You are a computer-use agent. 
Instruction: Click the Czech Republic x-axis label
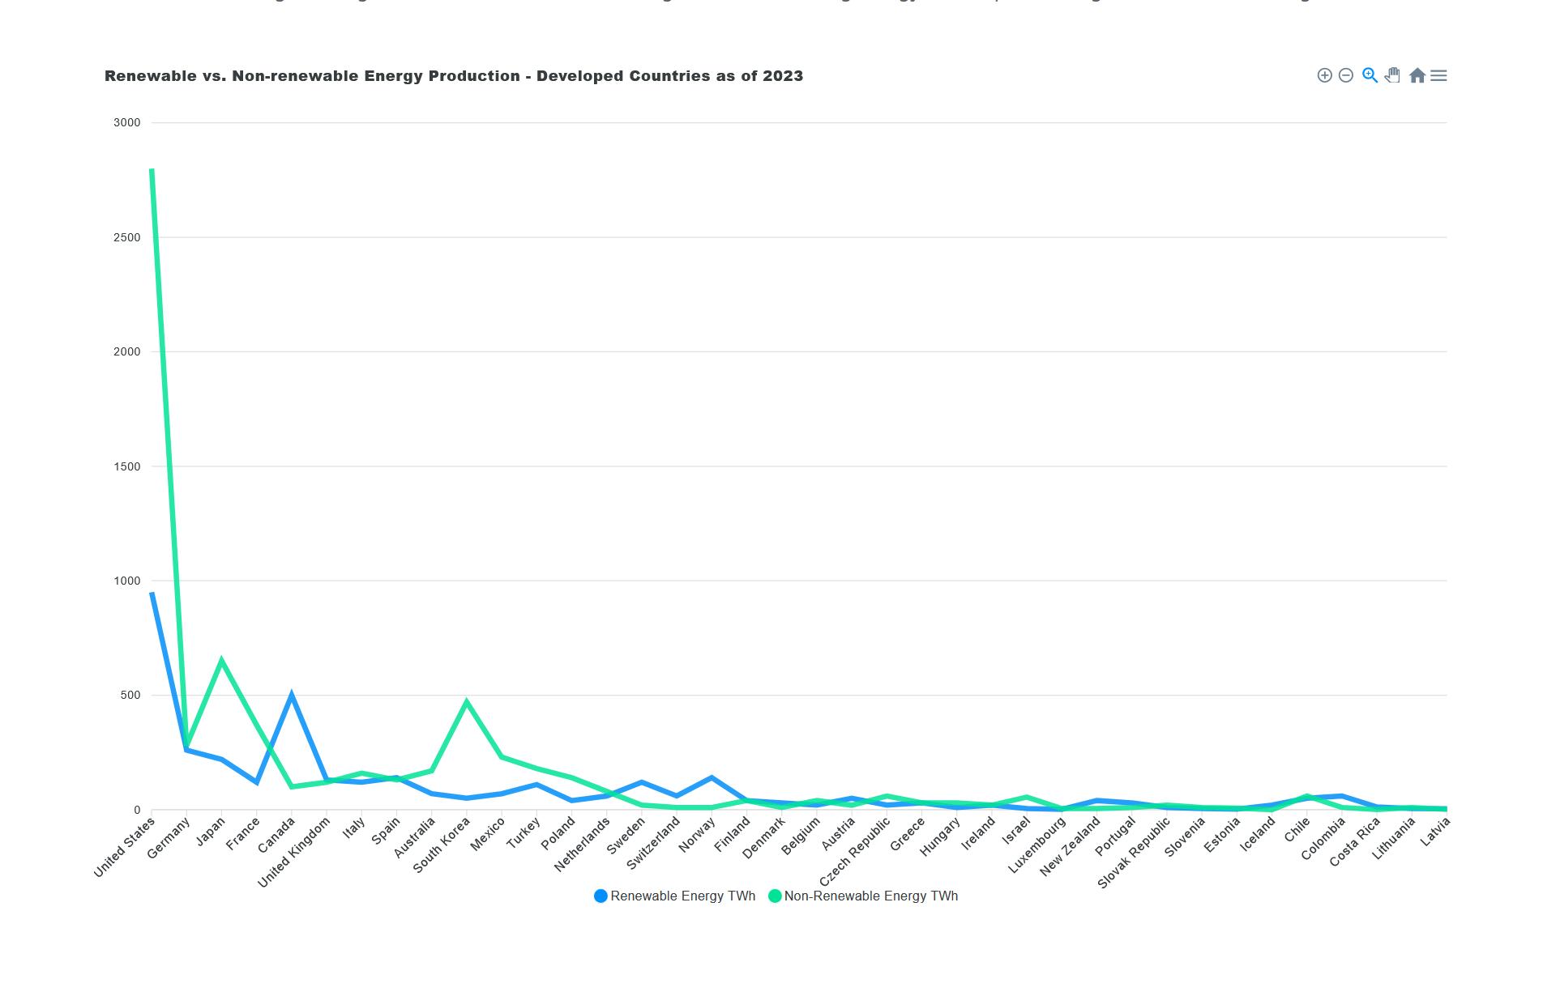pyautogui.click(x=855, y=850)
